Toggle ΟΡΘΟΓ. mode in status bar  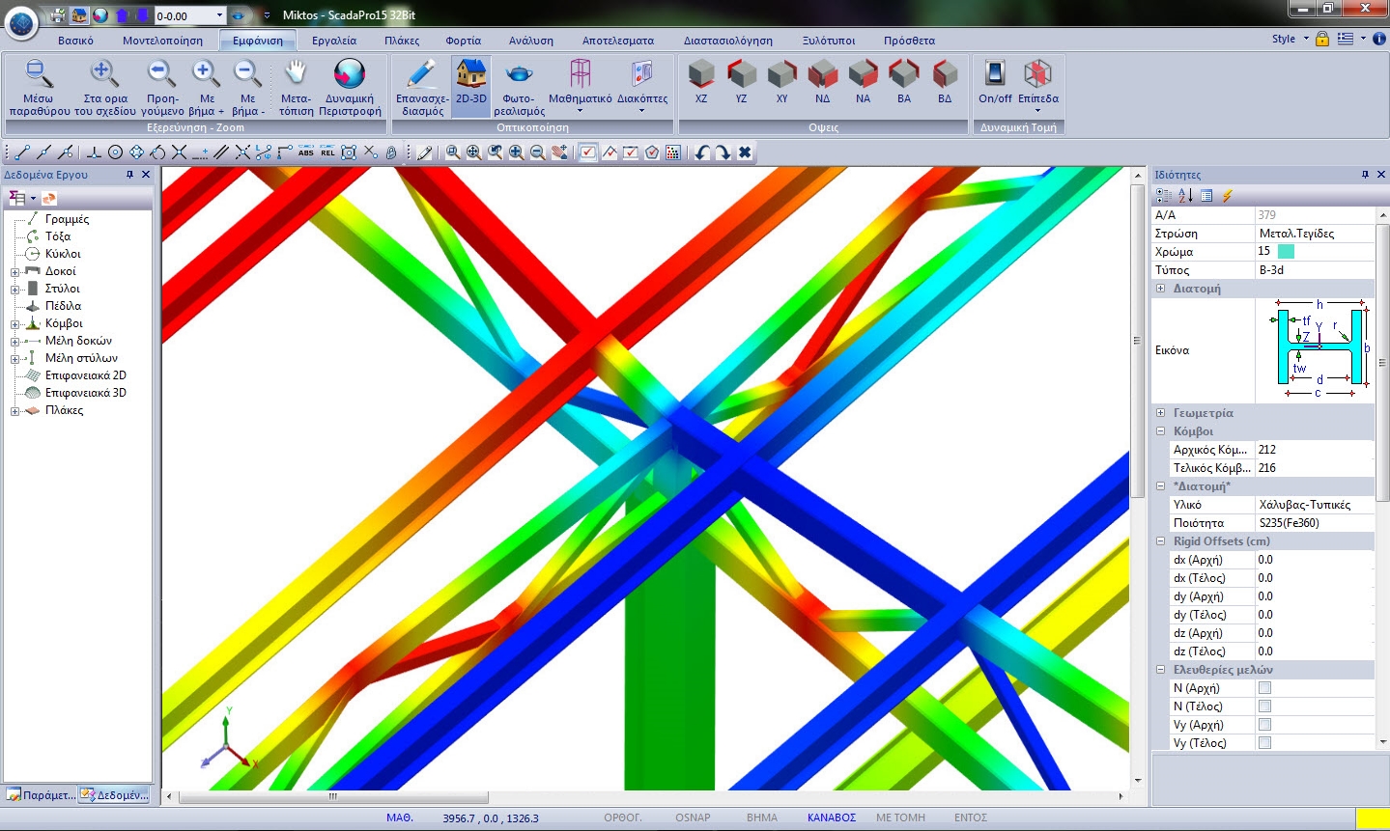tap(623, 817)
